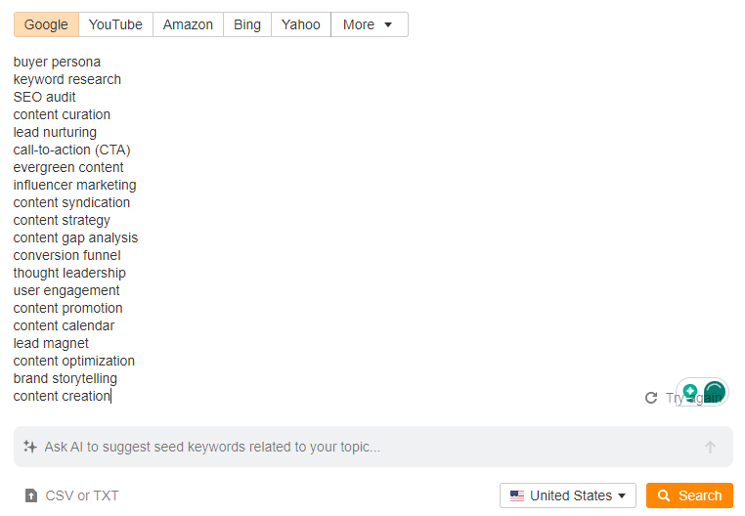Select the Bing tab
The height and width of the screenshot is (516, 745).
click(x=247, y=24)
